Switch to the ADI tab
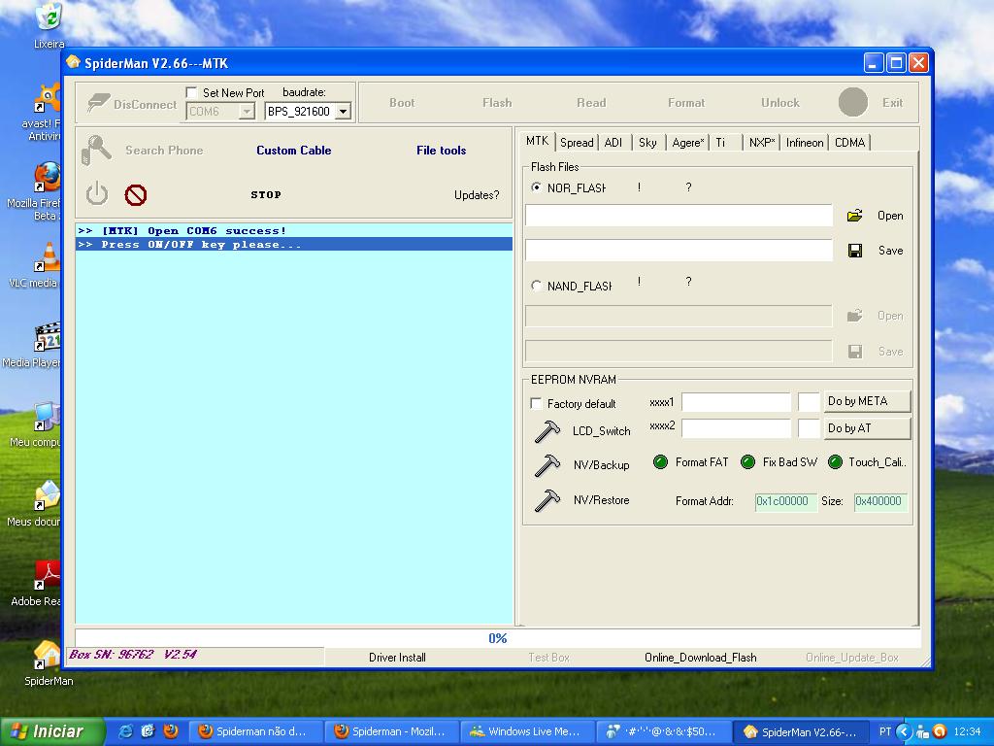 click(x=613, y=143)
